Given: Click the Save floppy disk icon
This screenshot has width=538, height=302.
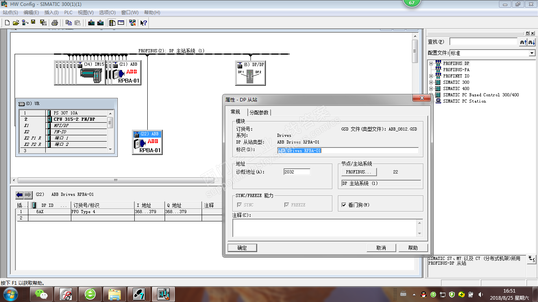Looking at the screenshot, I should 33,23.
